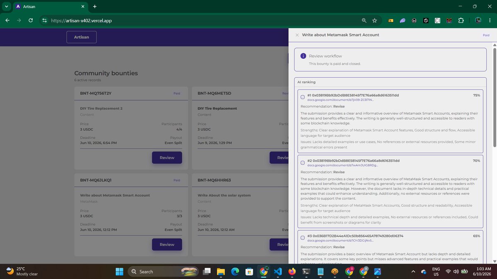Open Task View on taskbar

207,272
